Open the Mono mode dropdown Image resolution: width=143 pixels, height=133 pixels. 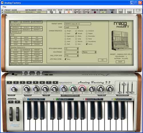pyautogui.click(x=89, y=52)
